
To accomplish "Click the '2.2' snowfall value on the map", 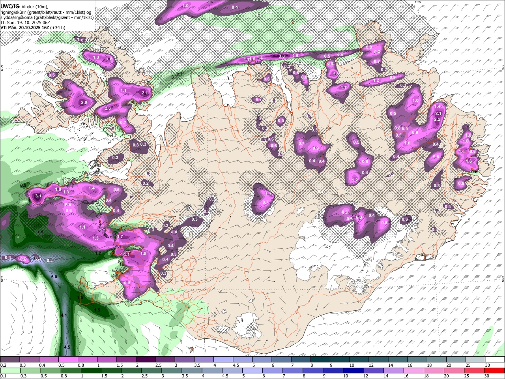I will tap(437, 119).
